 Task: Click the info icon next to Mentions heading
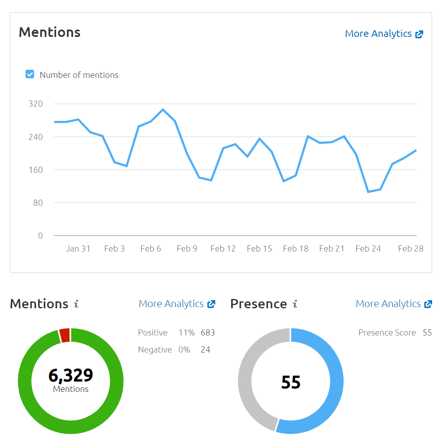click(76, 304)
